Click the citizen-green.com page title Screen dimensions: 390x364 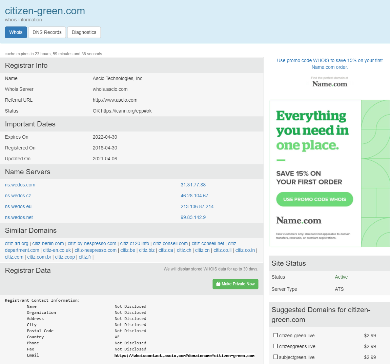point(45,11)
